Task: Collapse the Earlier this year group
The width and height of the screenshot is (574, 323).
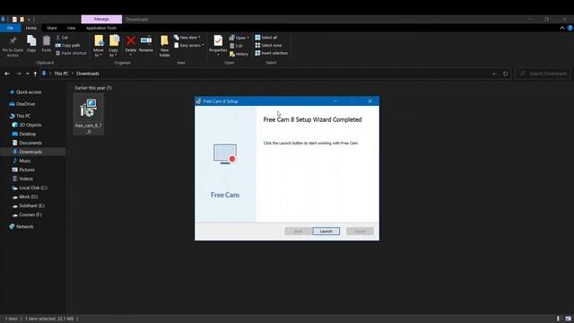Action: click(72, 88)
